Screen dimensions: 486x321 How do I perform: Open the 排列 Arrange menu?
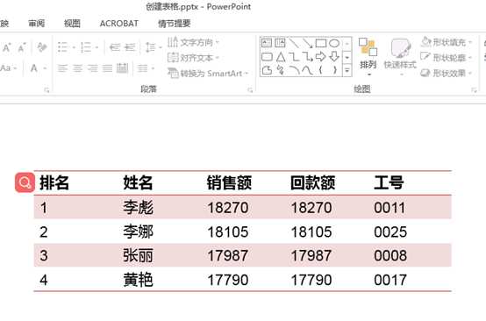(368, 57)
